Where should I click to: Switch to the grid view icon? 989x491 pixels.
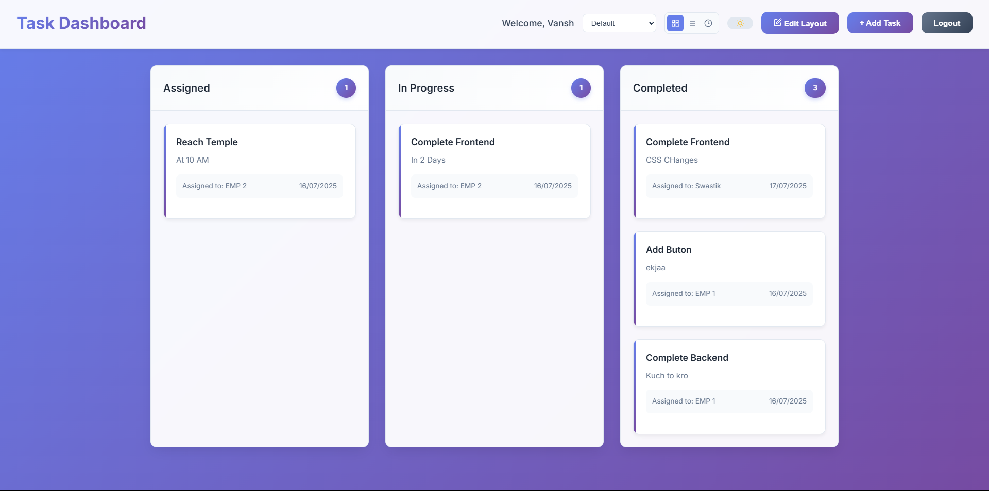pyautogui.click(x=675, y=23)
